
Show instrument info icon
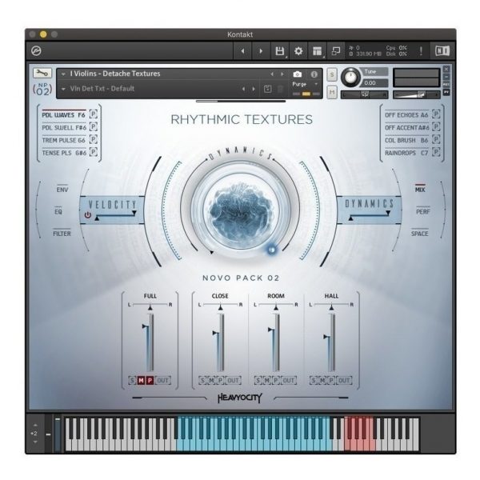(314, 74)
